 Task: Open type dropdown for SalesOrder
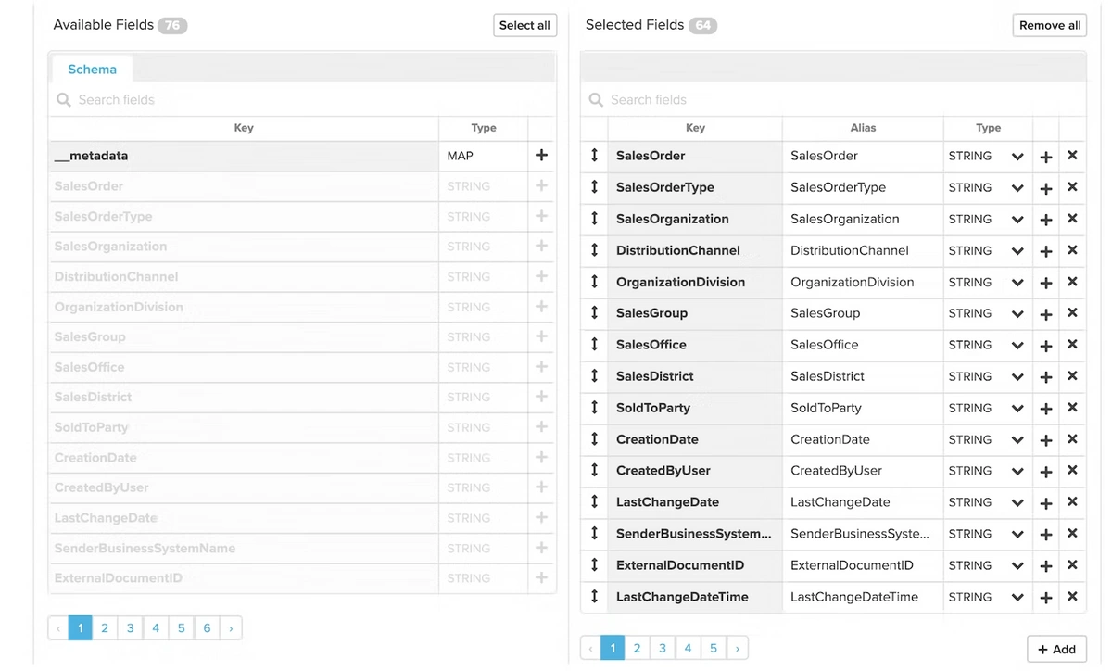[x=1017, y=157]
